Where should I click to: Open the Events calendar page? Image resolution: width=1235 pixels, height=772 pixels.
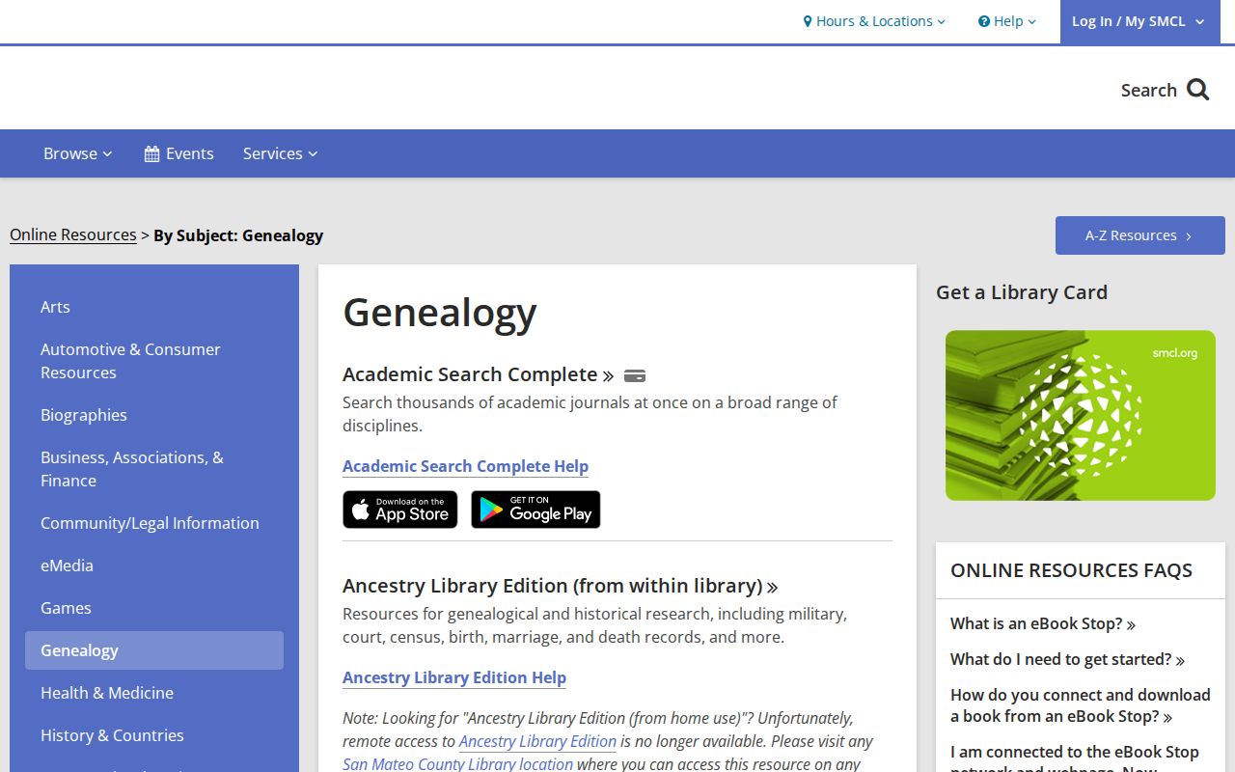tap(179, 153)
